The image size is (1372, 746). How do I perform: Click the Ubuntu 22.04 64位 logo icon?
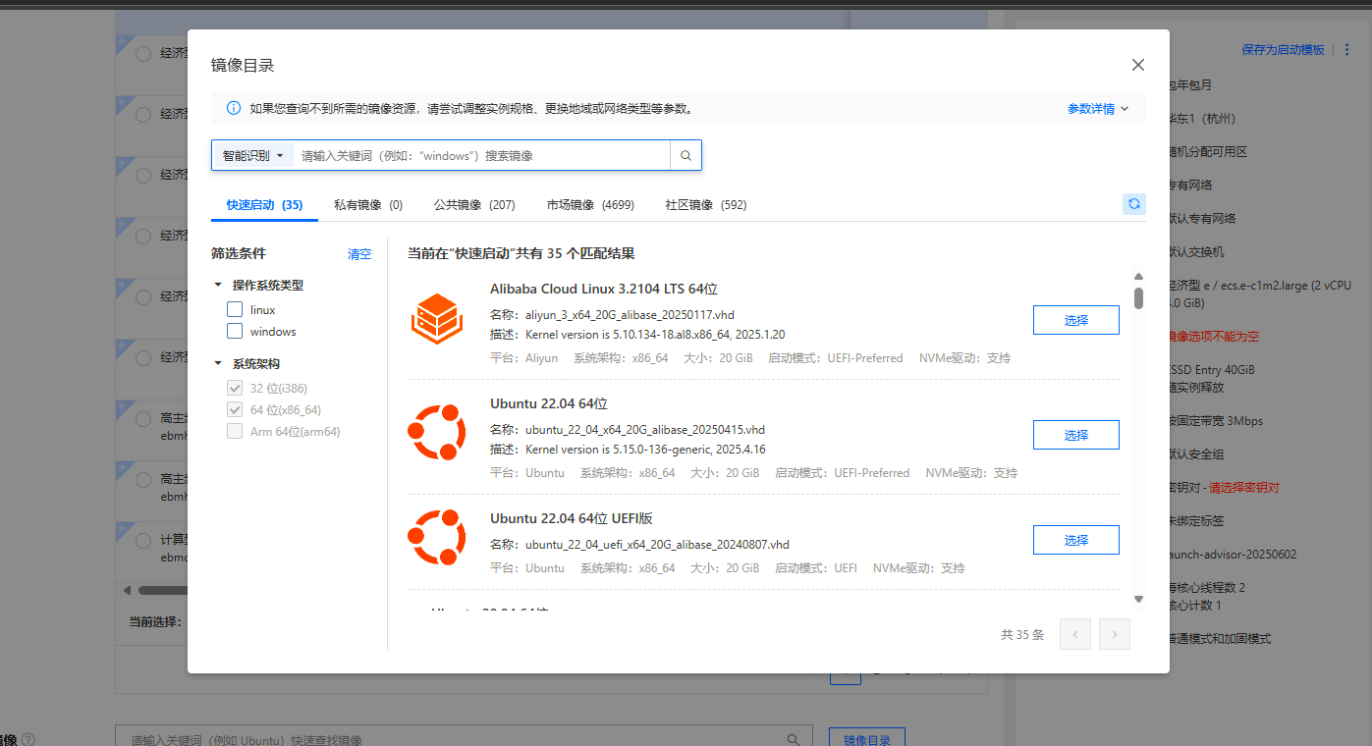[x=436, y=432]
